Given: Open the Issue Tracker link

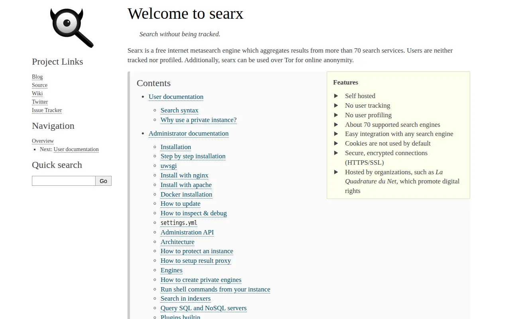Looking at the screenshot, I should coord(47,110).
